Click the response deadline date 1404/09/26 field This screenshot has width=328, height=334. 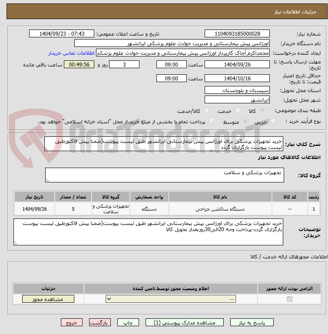(237, 65)
